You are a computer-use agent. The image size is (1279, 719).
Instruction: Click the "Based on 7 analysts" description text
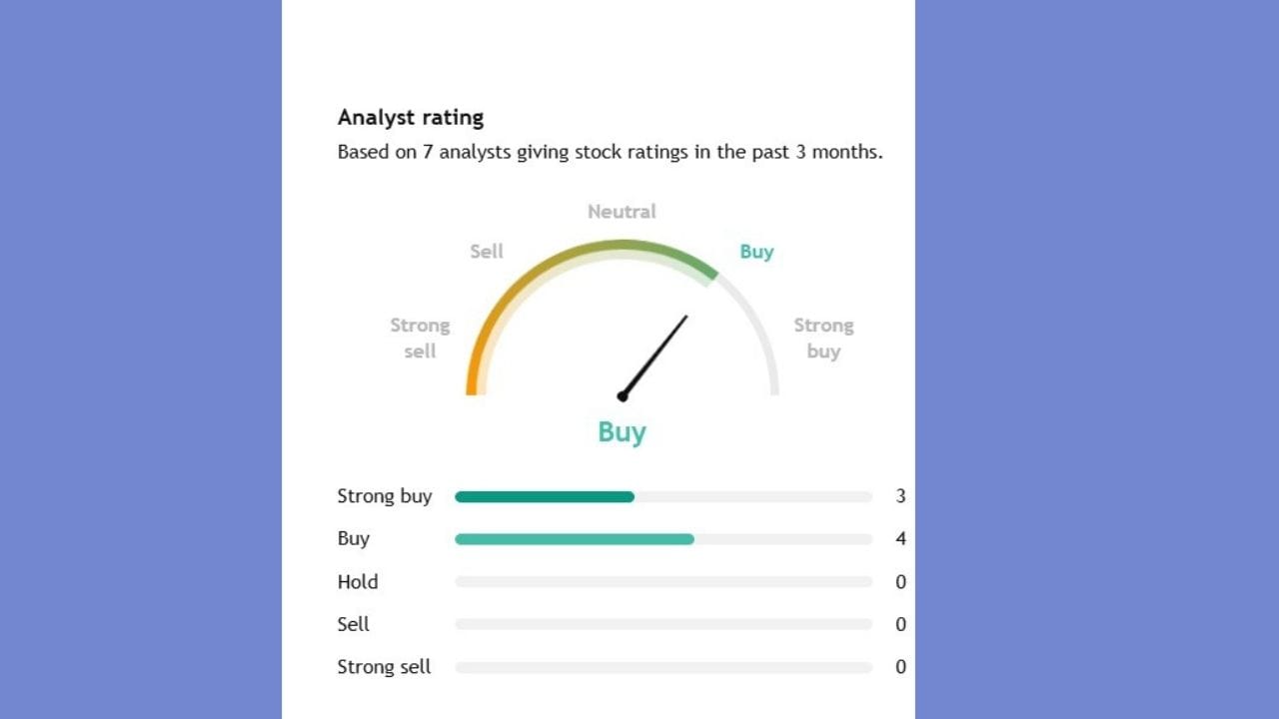click(x=610, y=153)
